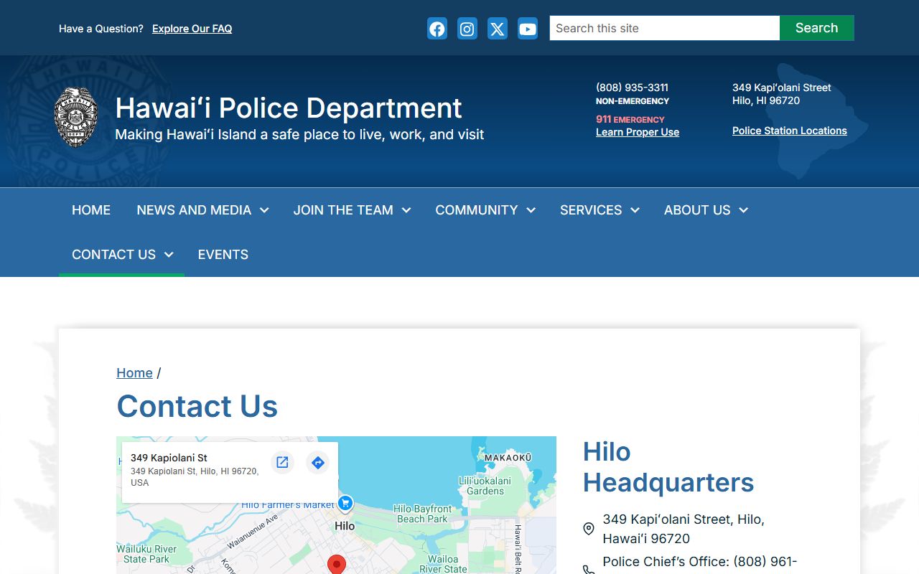Open the YouTube social icon
Image resolution: width=919 pixels, height=574 pixels.
click(x=528, y=29)
